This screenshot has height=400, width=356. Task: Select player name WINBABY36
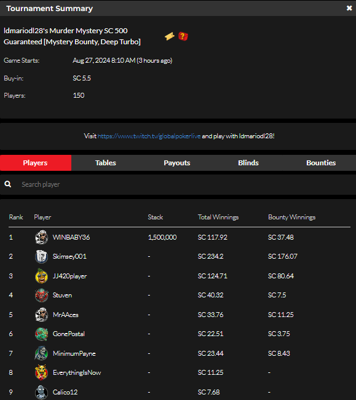pos(71,237)
